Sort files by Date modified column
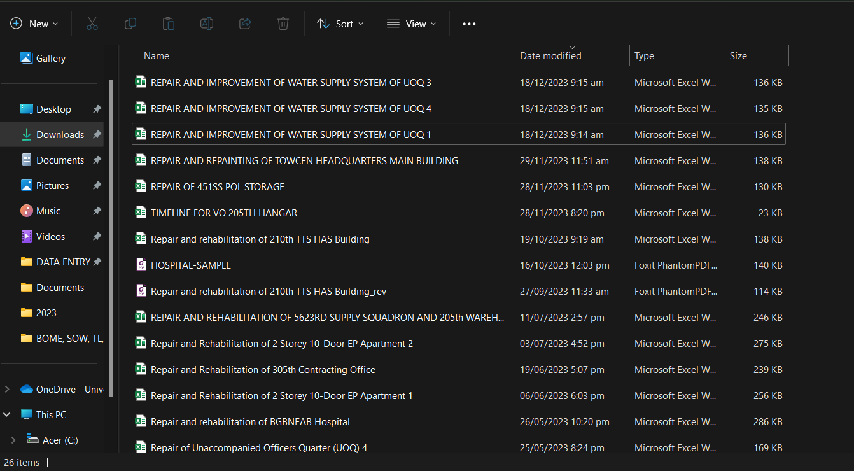The width and height of the screenshot is (854, 471). 550,56
